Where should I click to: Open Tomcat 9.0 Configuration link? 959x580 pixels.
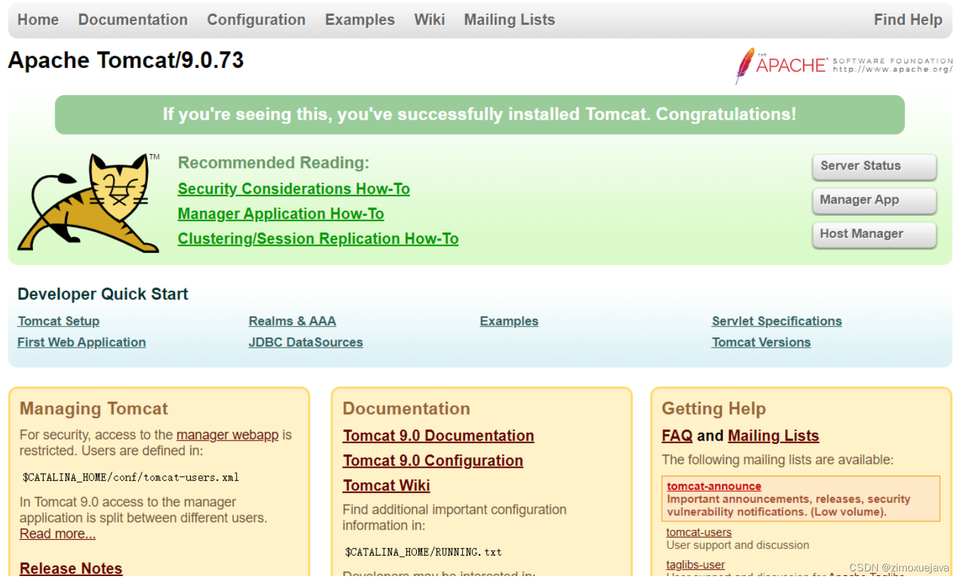(433, 461)
